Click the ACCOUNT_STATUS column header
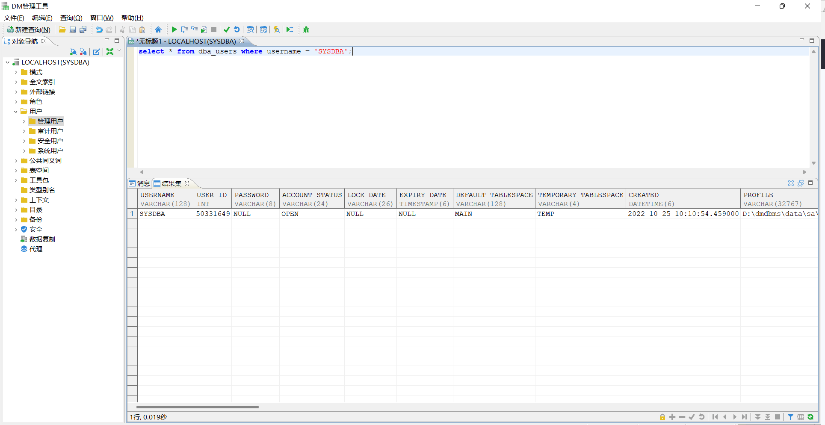Image resolution: width=825 pixels, height=425 pixels. click(x=312, y=199)
